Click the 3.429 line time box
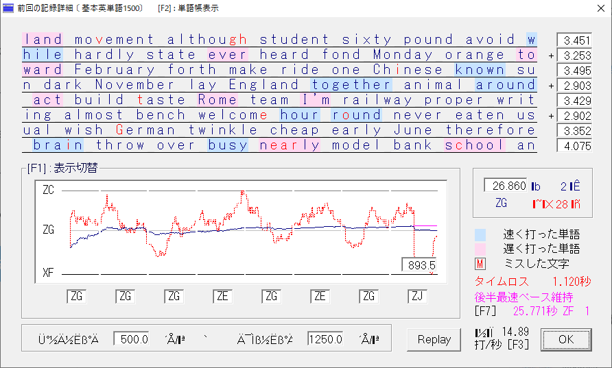This screenshot has height=368, width=612. click(x=574, y=101)
